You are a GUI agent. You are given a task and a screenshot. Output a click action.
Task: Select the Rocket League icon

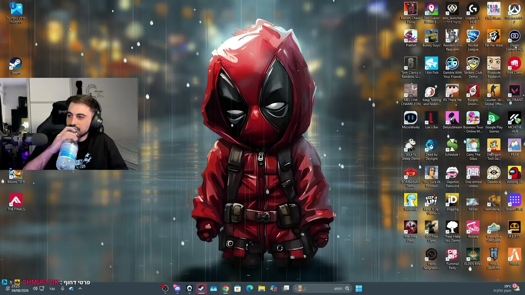click(x=473, y=40)
